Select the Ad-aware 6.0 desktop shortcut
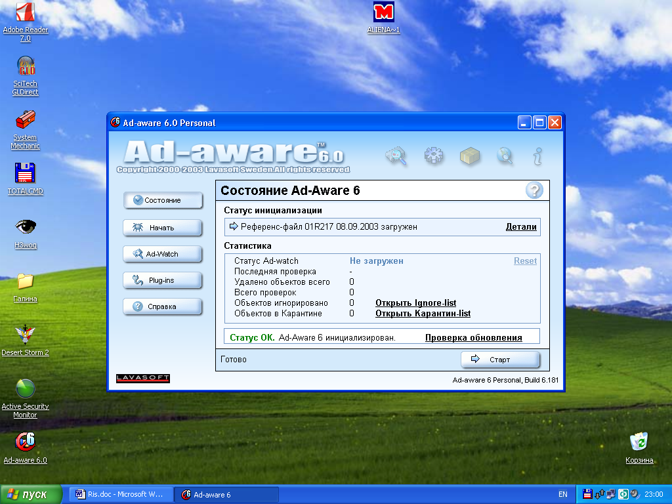 click(26, 448)
